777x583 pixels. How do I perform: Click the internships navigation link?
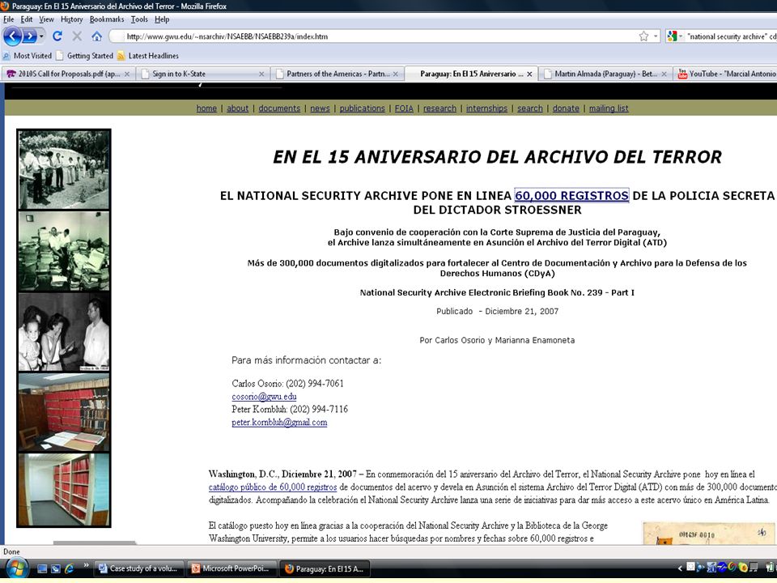[486, 108]
